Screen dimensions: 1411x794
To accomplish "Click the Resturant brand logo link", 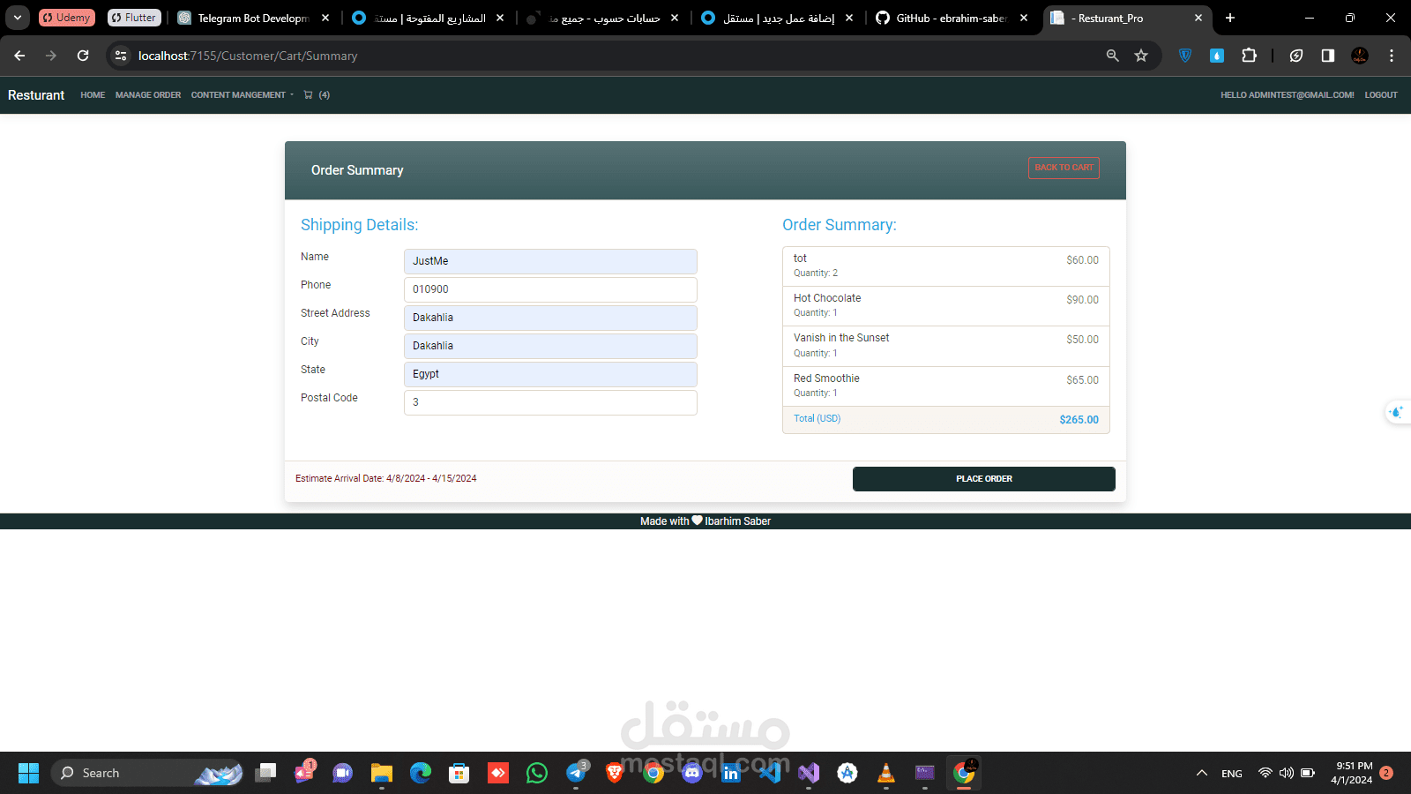I will [x=36, y=95].
